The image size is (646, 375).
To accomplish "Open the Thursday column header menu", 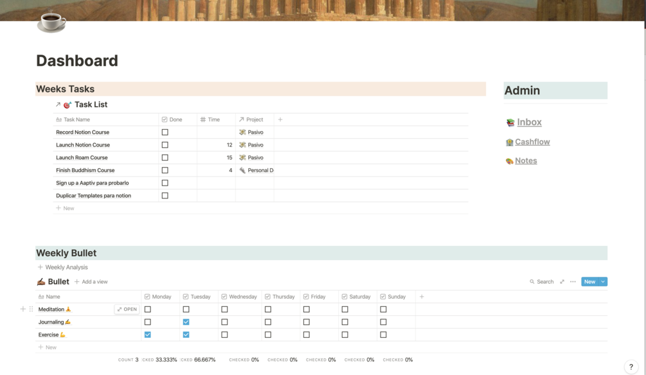I will pos(280,297).
